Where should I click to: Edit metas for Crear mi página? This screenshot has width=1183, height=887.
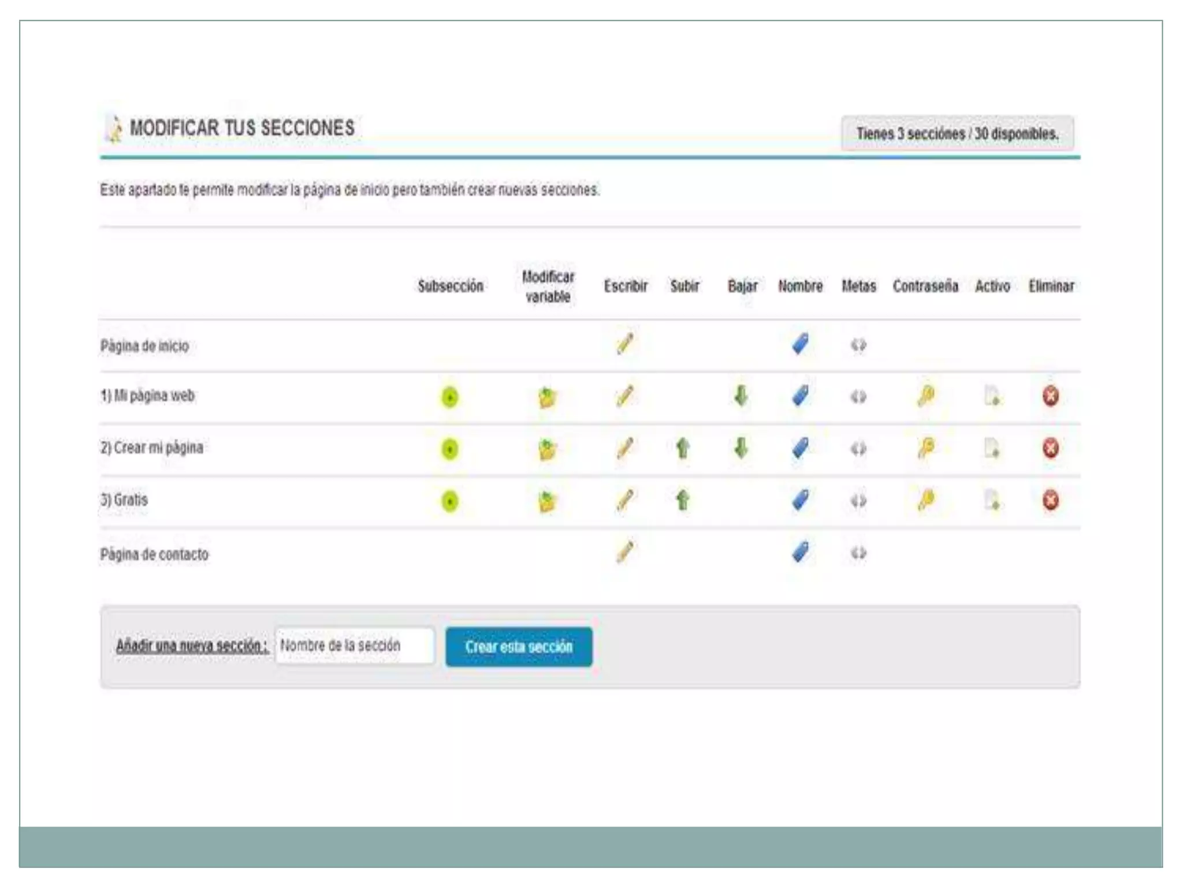click(x=858, y=449)
